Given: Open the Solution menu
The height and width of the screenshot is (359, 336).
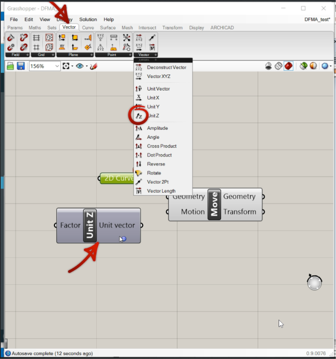Looking at the screenshot, I should (x=88, y=19).
